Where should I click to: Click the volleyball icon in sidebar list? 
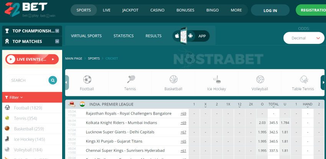(x=7, y=149)
